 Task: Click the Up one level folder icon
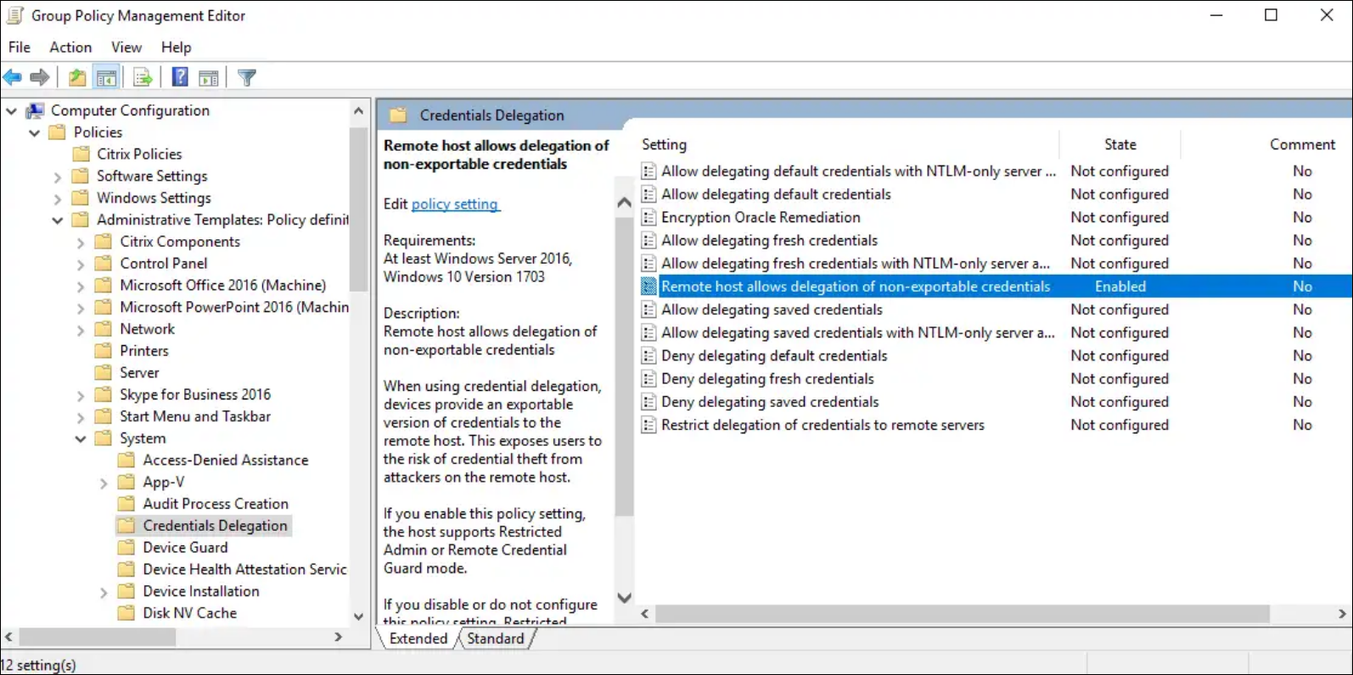tap(77, 78)
